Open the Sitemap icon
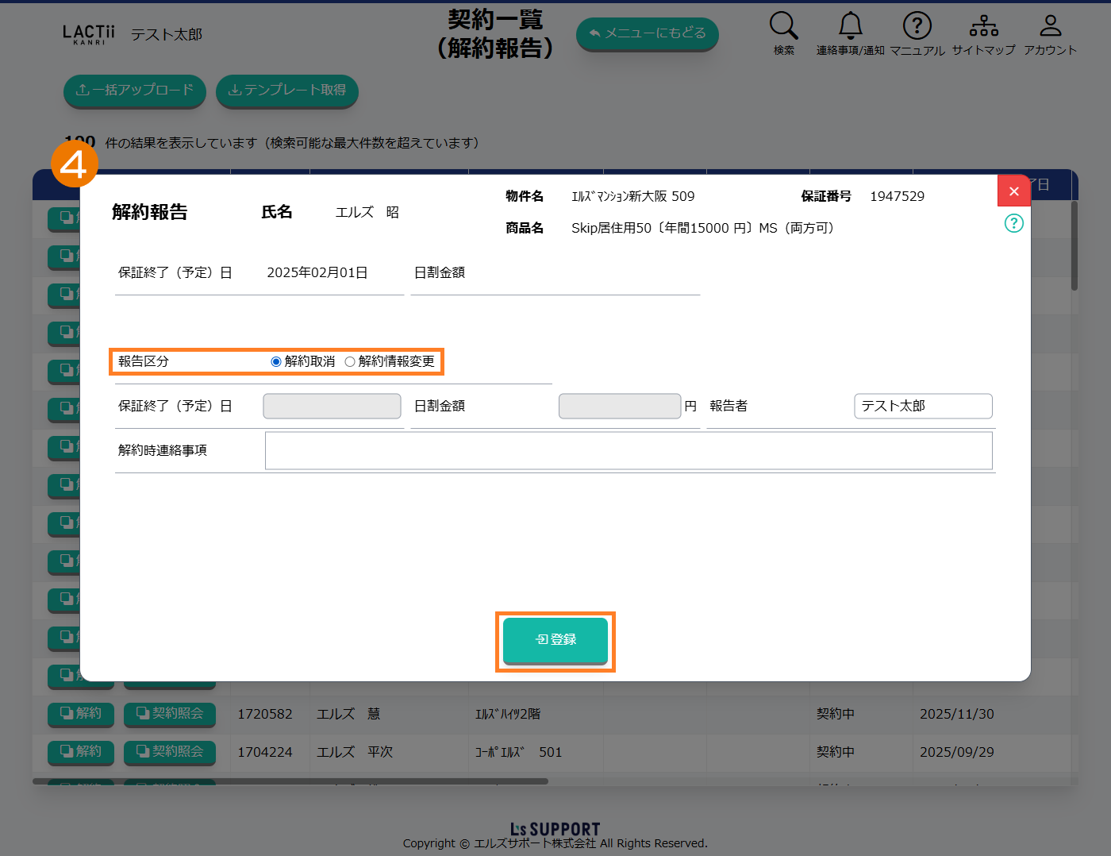 click(x=983, y=26)
